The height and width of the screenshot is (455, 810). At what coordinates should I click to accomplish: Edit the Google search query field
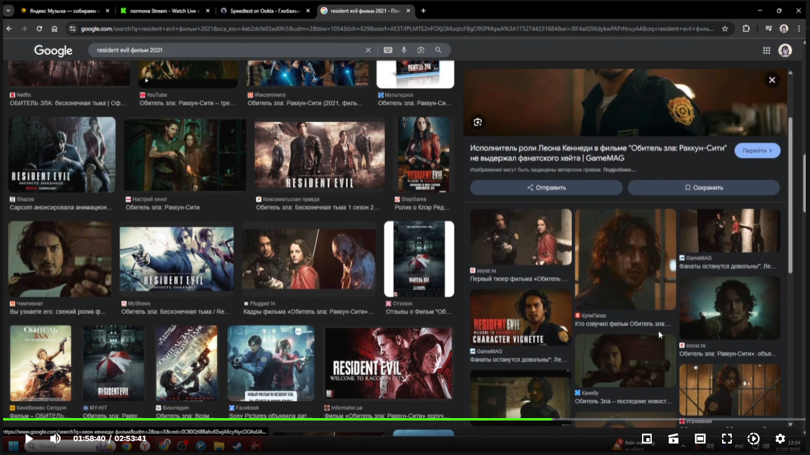pos(227,50)
